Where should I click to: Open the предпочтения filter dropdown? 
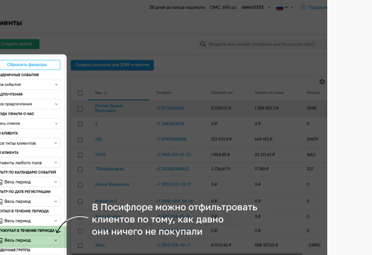[30, 104]
